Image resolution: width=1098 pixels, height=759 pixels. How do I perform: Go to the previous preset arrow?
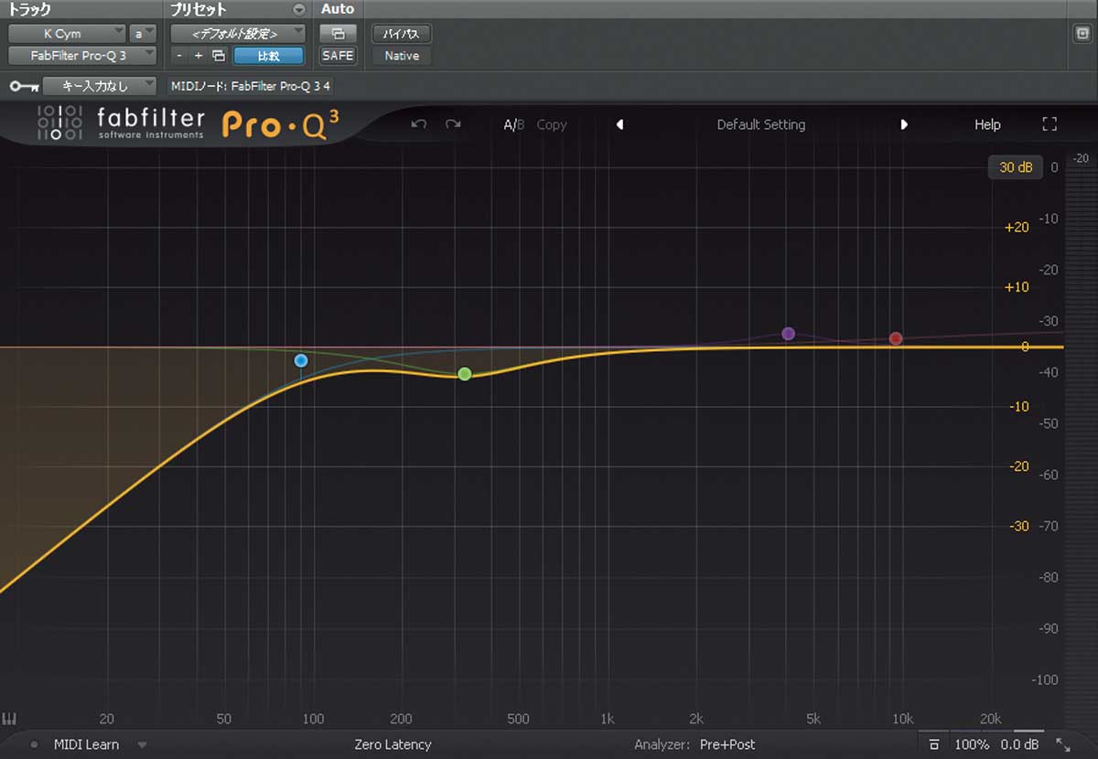[619, 124]
